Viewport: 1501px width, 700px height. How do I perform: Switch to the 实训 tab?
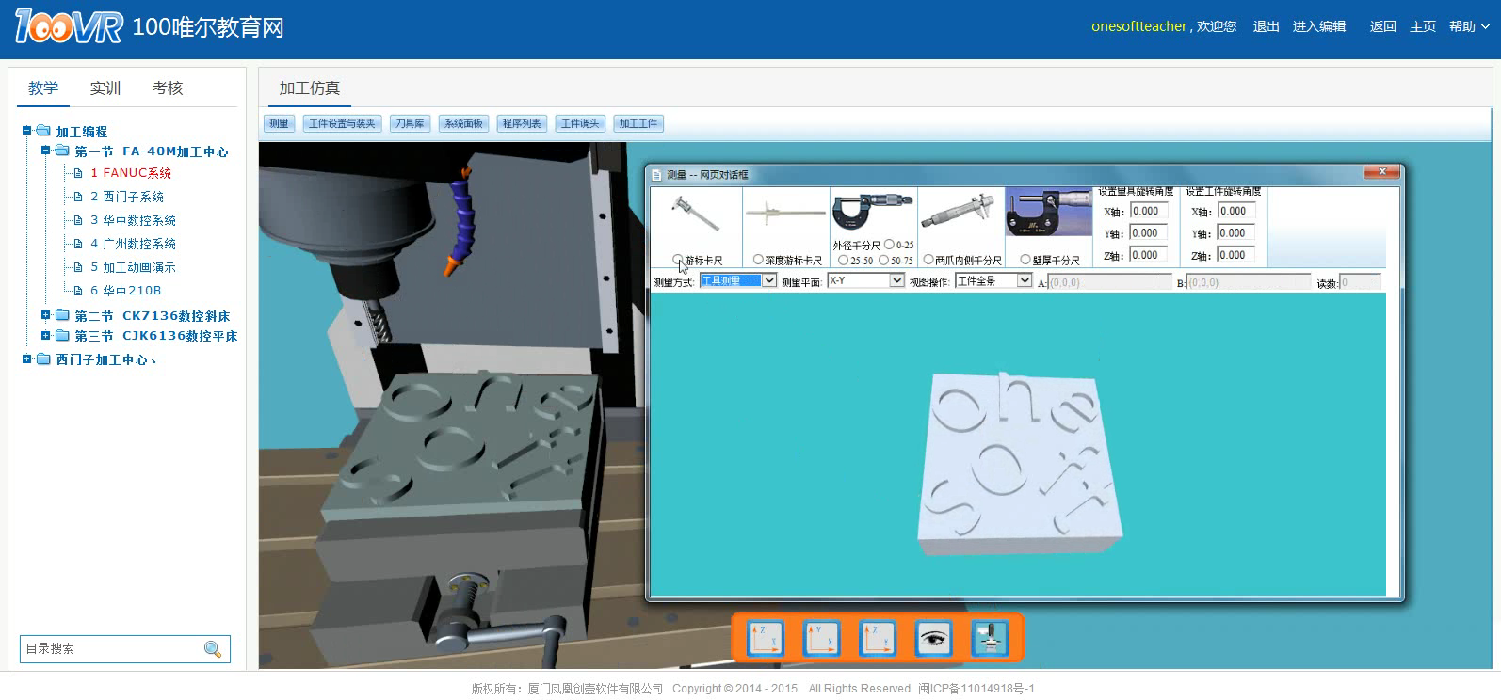[105, 88]
